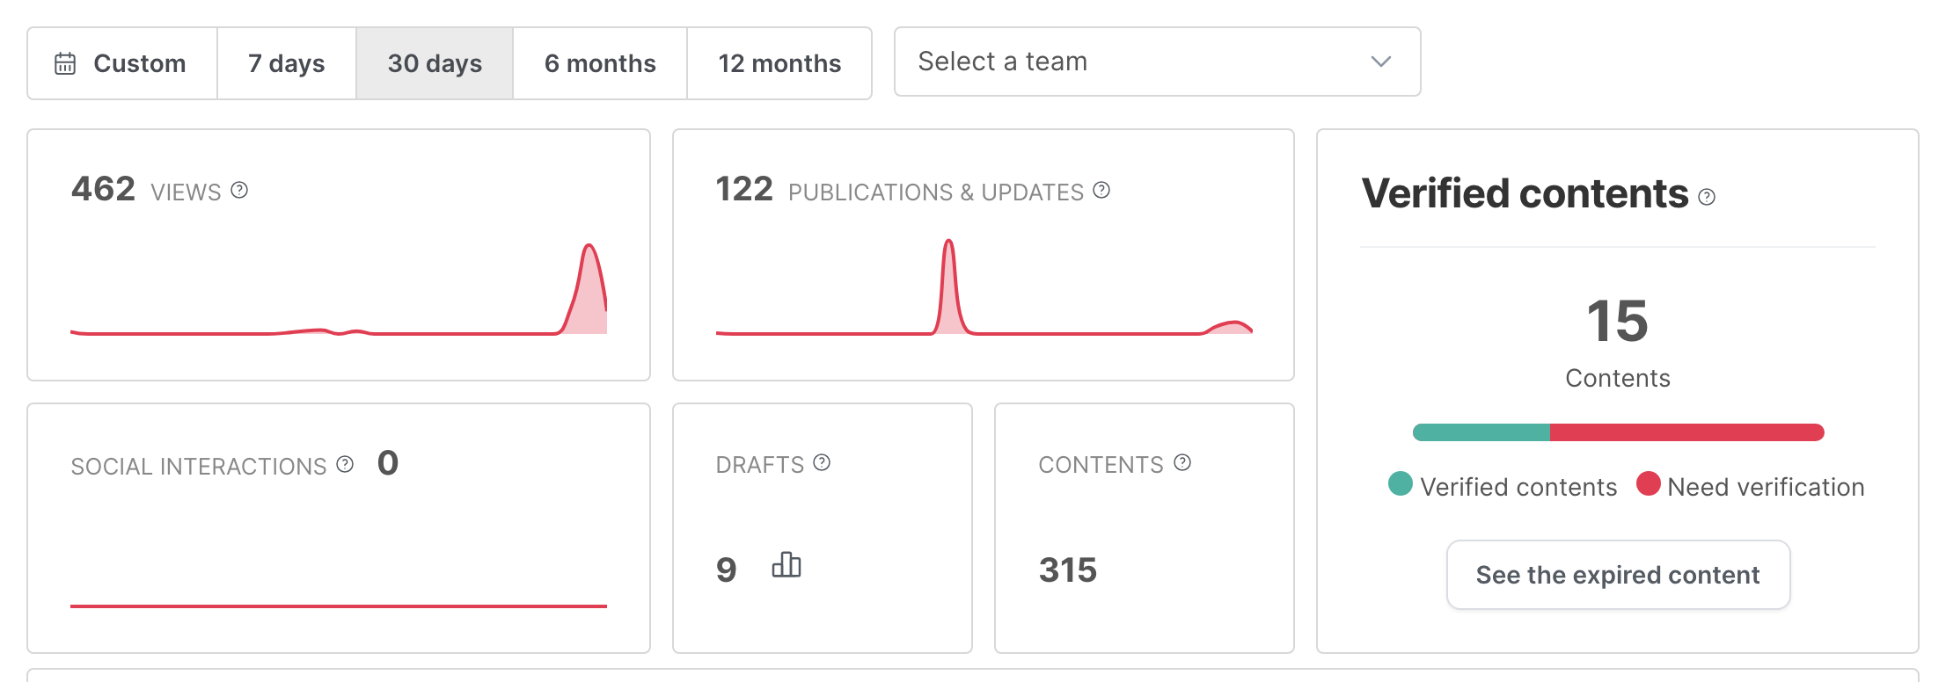1946x682 pixels.
Task: Click the chevron arrow in the team selector
Action: [x=1381, y=62]
